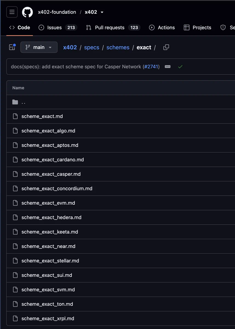Open the x402-foundation organization link
The image size is (235, 329).
[x=57, y=12]
